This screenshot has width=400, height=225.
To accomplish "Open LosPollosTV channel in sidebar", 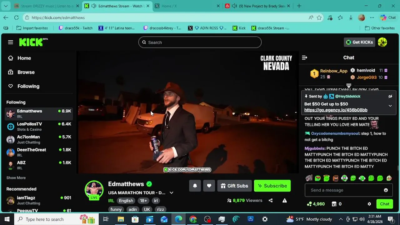I will (x=39, y=127).
